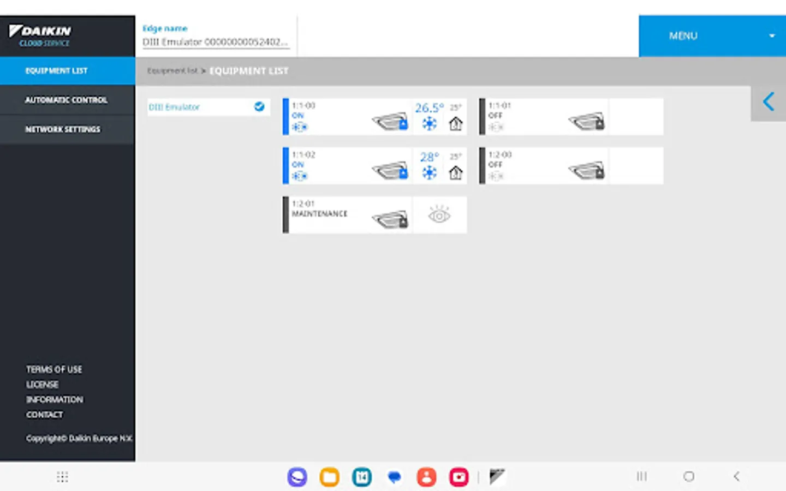
Task: Open unit 1:2-00 card
Action: coord(571,166)
